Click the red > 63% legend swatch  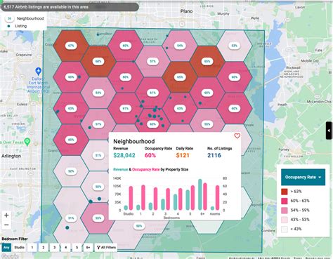coord(285,192)
